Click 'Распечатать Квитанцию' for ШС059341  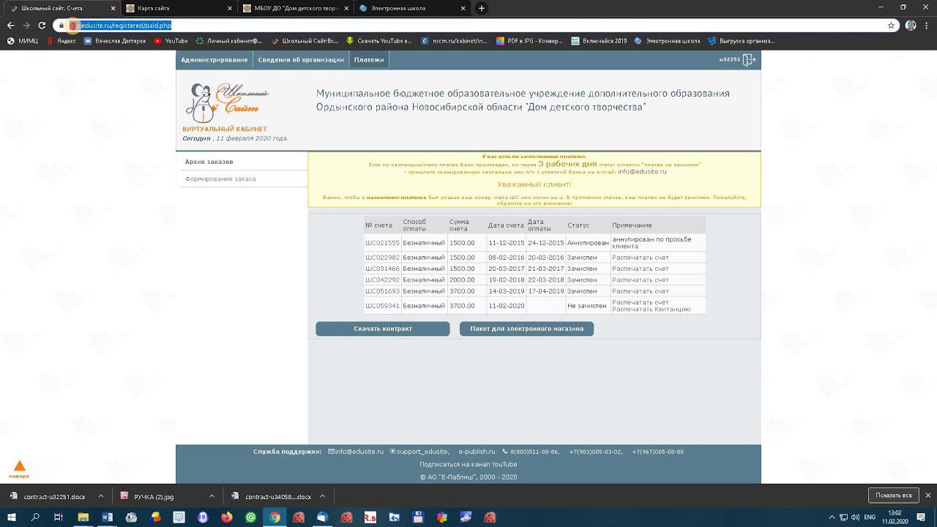coord(652,310)
